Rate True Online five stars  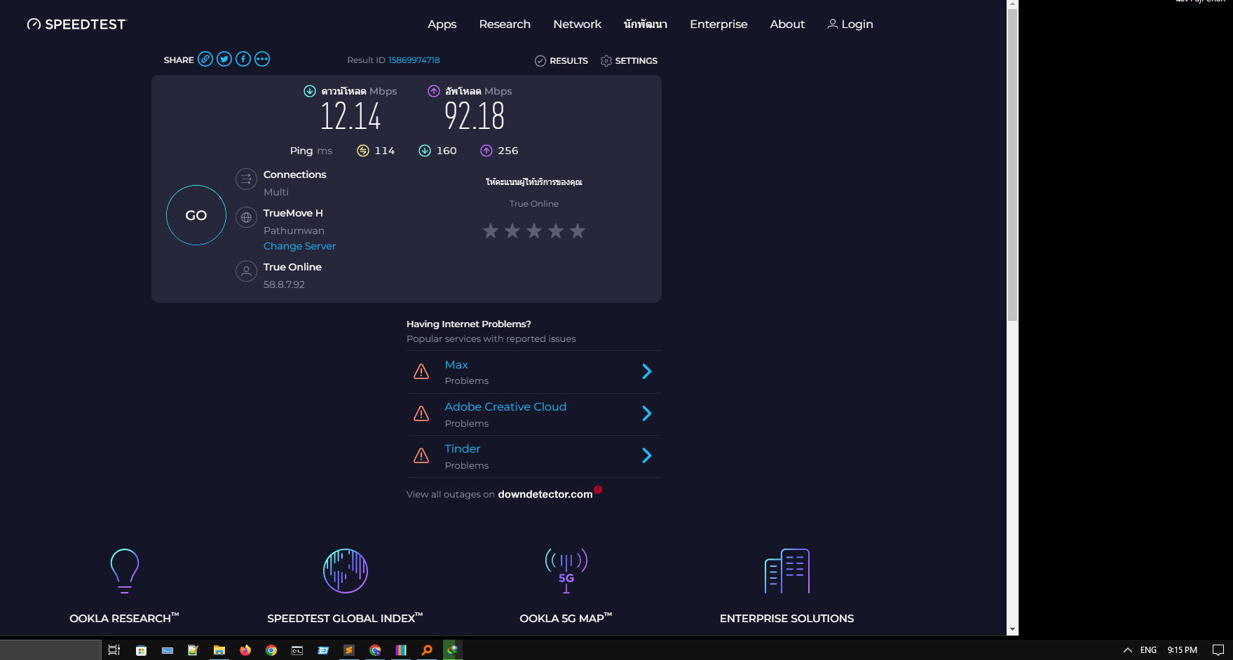click(x=578, y=231)
